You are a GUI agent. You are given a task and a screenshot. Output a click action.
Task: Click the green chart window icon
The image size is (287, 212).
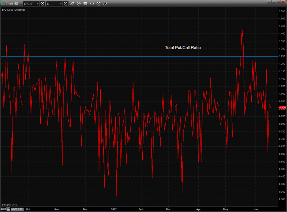pyautogui.click(x=3, y=4)
